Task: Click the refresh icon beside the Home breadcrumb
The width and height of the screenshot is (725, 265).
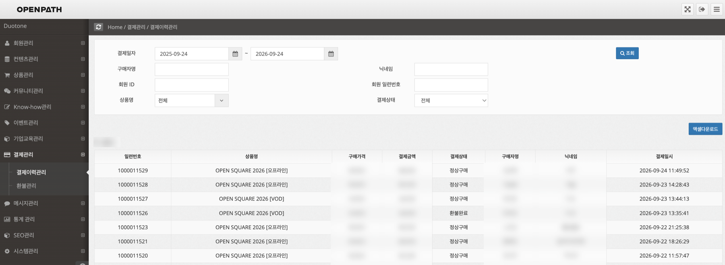Action: coord(98,27)
